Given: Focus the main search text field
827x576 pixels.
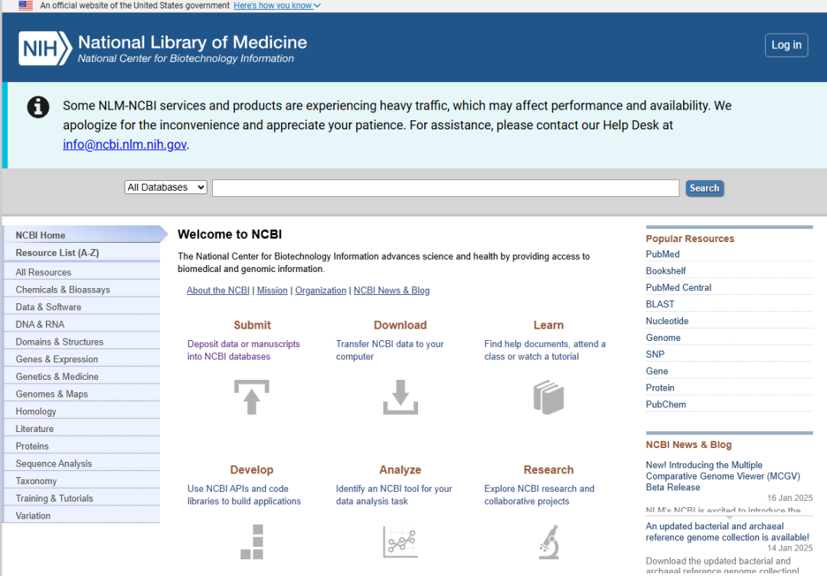Looking at the screenshot, I should coord(445,188).
